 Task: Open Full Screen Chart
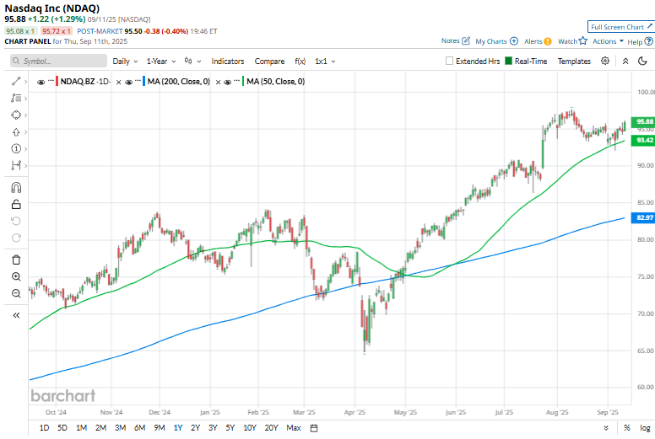(621, 27)
